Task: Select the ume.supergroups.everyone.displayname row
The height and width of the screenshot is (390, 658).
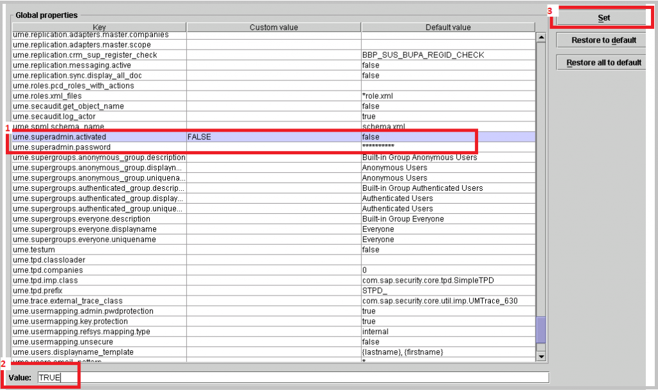Action: [96, 229]
